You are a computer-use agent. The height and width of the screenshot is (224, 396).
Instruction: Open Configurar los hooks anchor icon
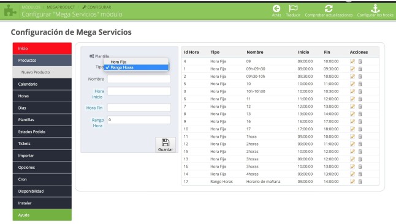[x=375, y=9]
